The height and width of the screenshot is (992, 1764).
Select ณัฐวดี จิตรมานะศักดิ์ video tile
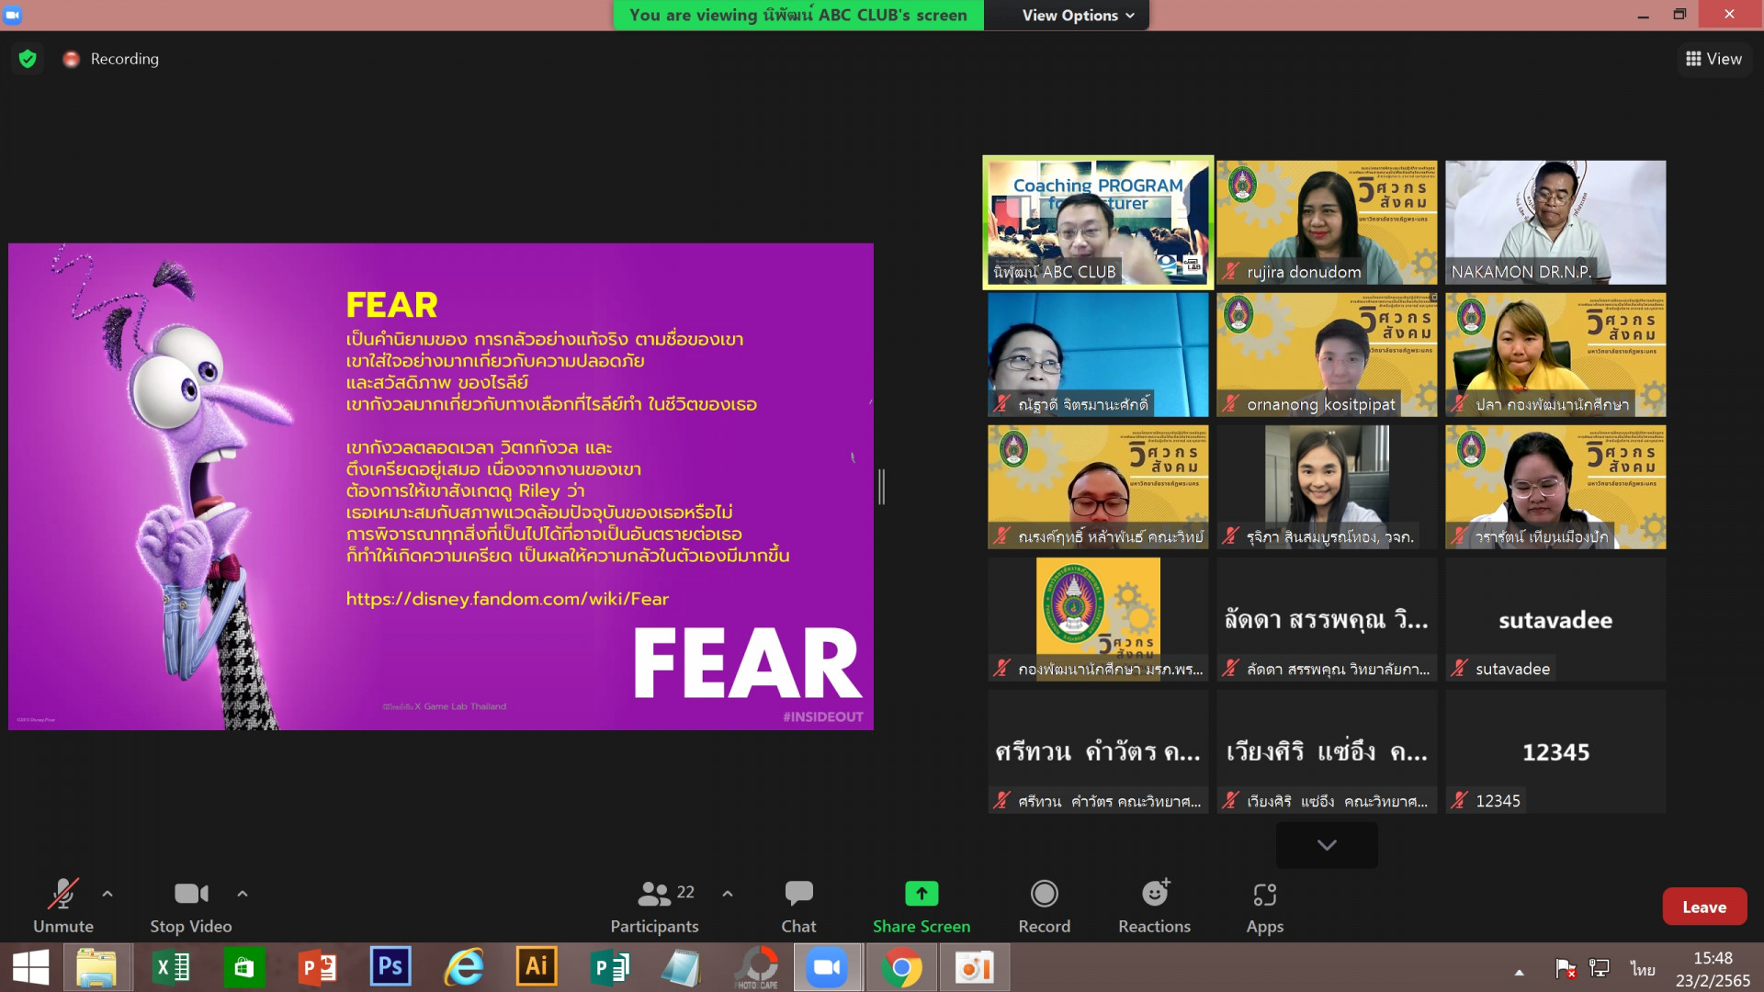coord(1098,355)
